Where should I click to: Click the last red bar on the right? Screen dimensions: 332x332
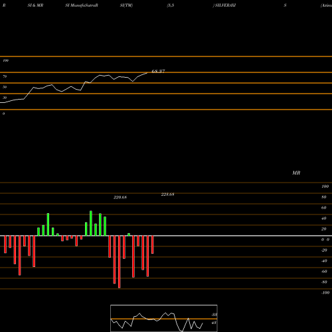pos(153,244)
